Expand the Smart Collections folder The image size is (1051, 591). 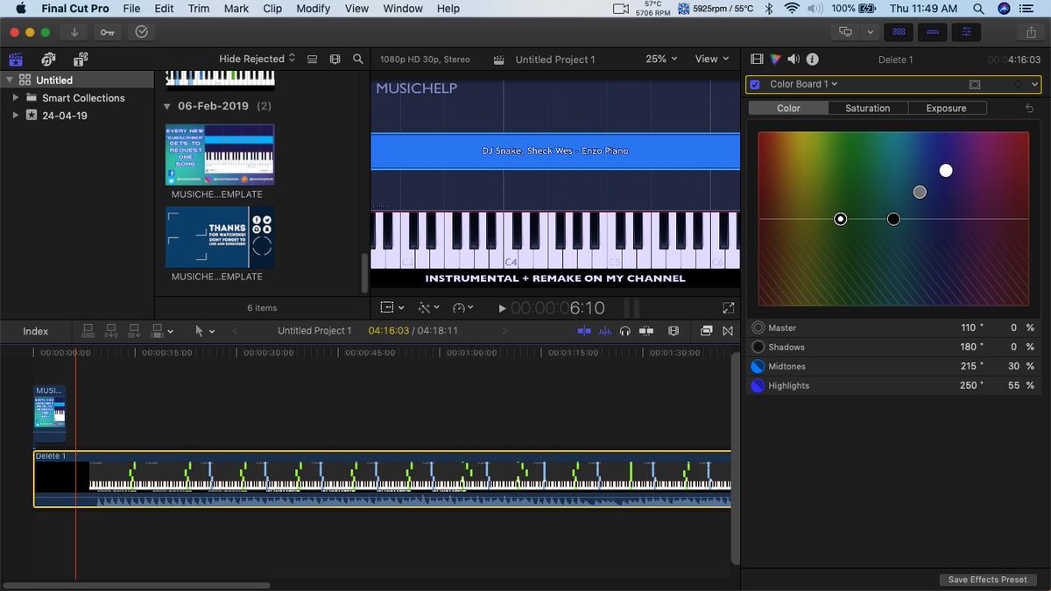tap(15, 97)
